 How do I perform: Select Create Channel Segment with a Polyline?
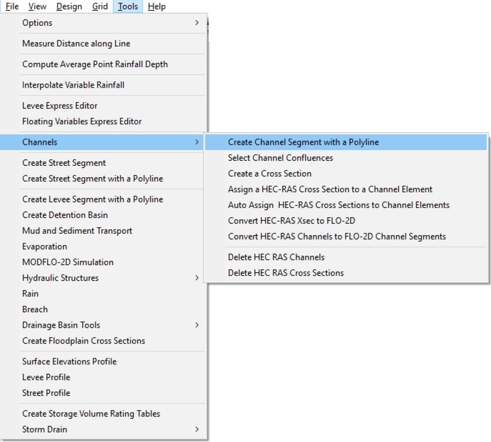coord(303,142)
